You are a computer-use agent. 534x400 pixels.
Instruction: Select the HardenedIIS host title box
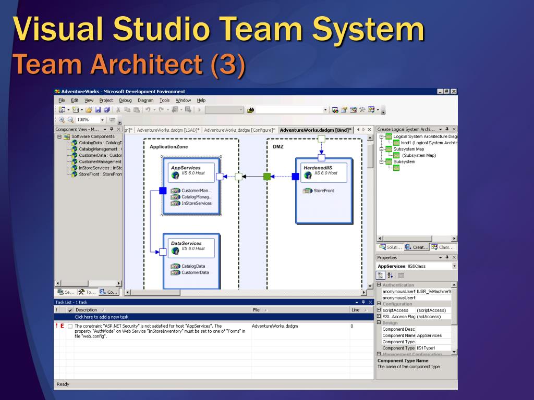pos(323,172)
